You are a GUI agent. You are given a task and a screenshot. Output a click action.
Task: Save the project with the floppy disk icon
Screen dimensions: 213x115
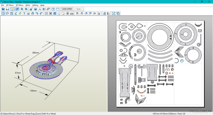(7, 9)
